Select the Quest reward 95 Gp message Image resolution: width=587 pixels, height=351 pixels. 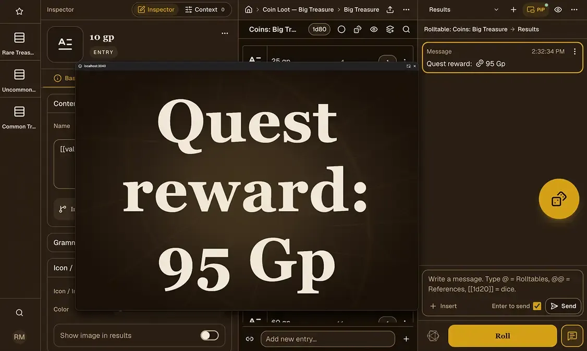503,58
